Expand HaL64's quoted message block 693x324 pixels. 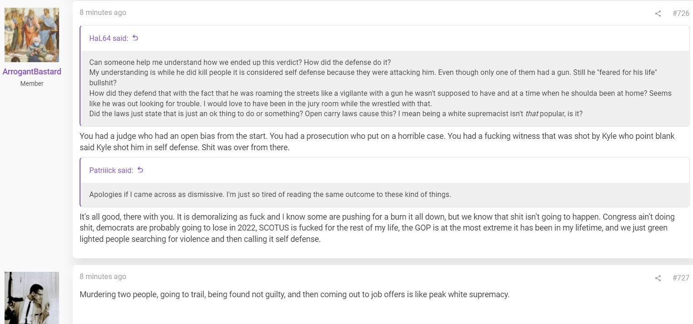(x=385, y=88)
